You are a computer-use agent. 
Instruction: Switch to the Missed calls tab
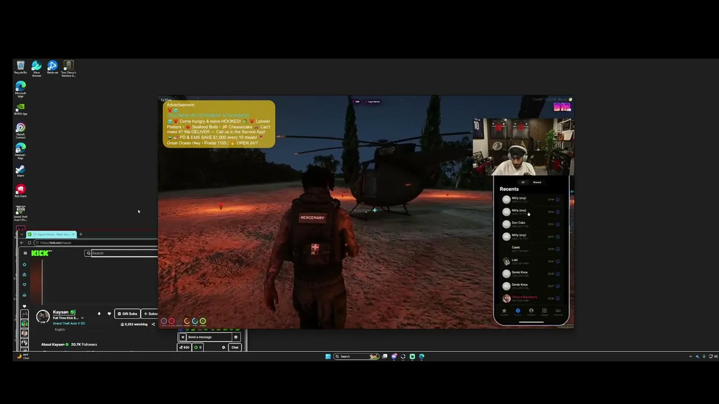tap(537, 182)
